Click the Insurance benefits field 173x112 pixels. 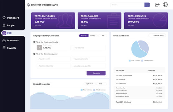89,59
